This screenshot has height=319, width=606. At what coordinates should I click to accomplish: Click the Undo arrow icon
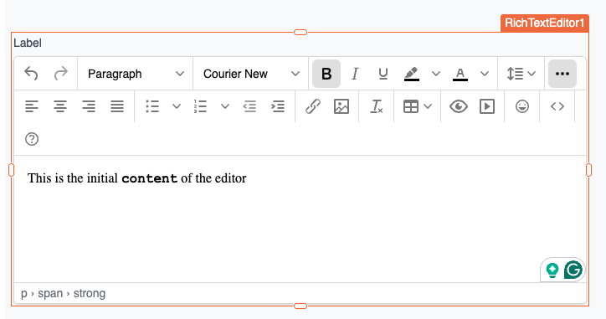point(31,74)
